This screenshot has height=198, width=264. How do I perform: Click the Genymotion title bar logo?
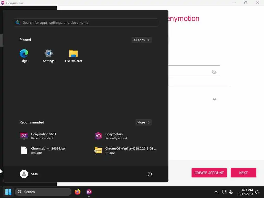pyautogui.click(x=3, y=3)
